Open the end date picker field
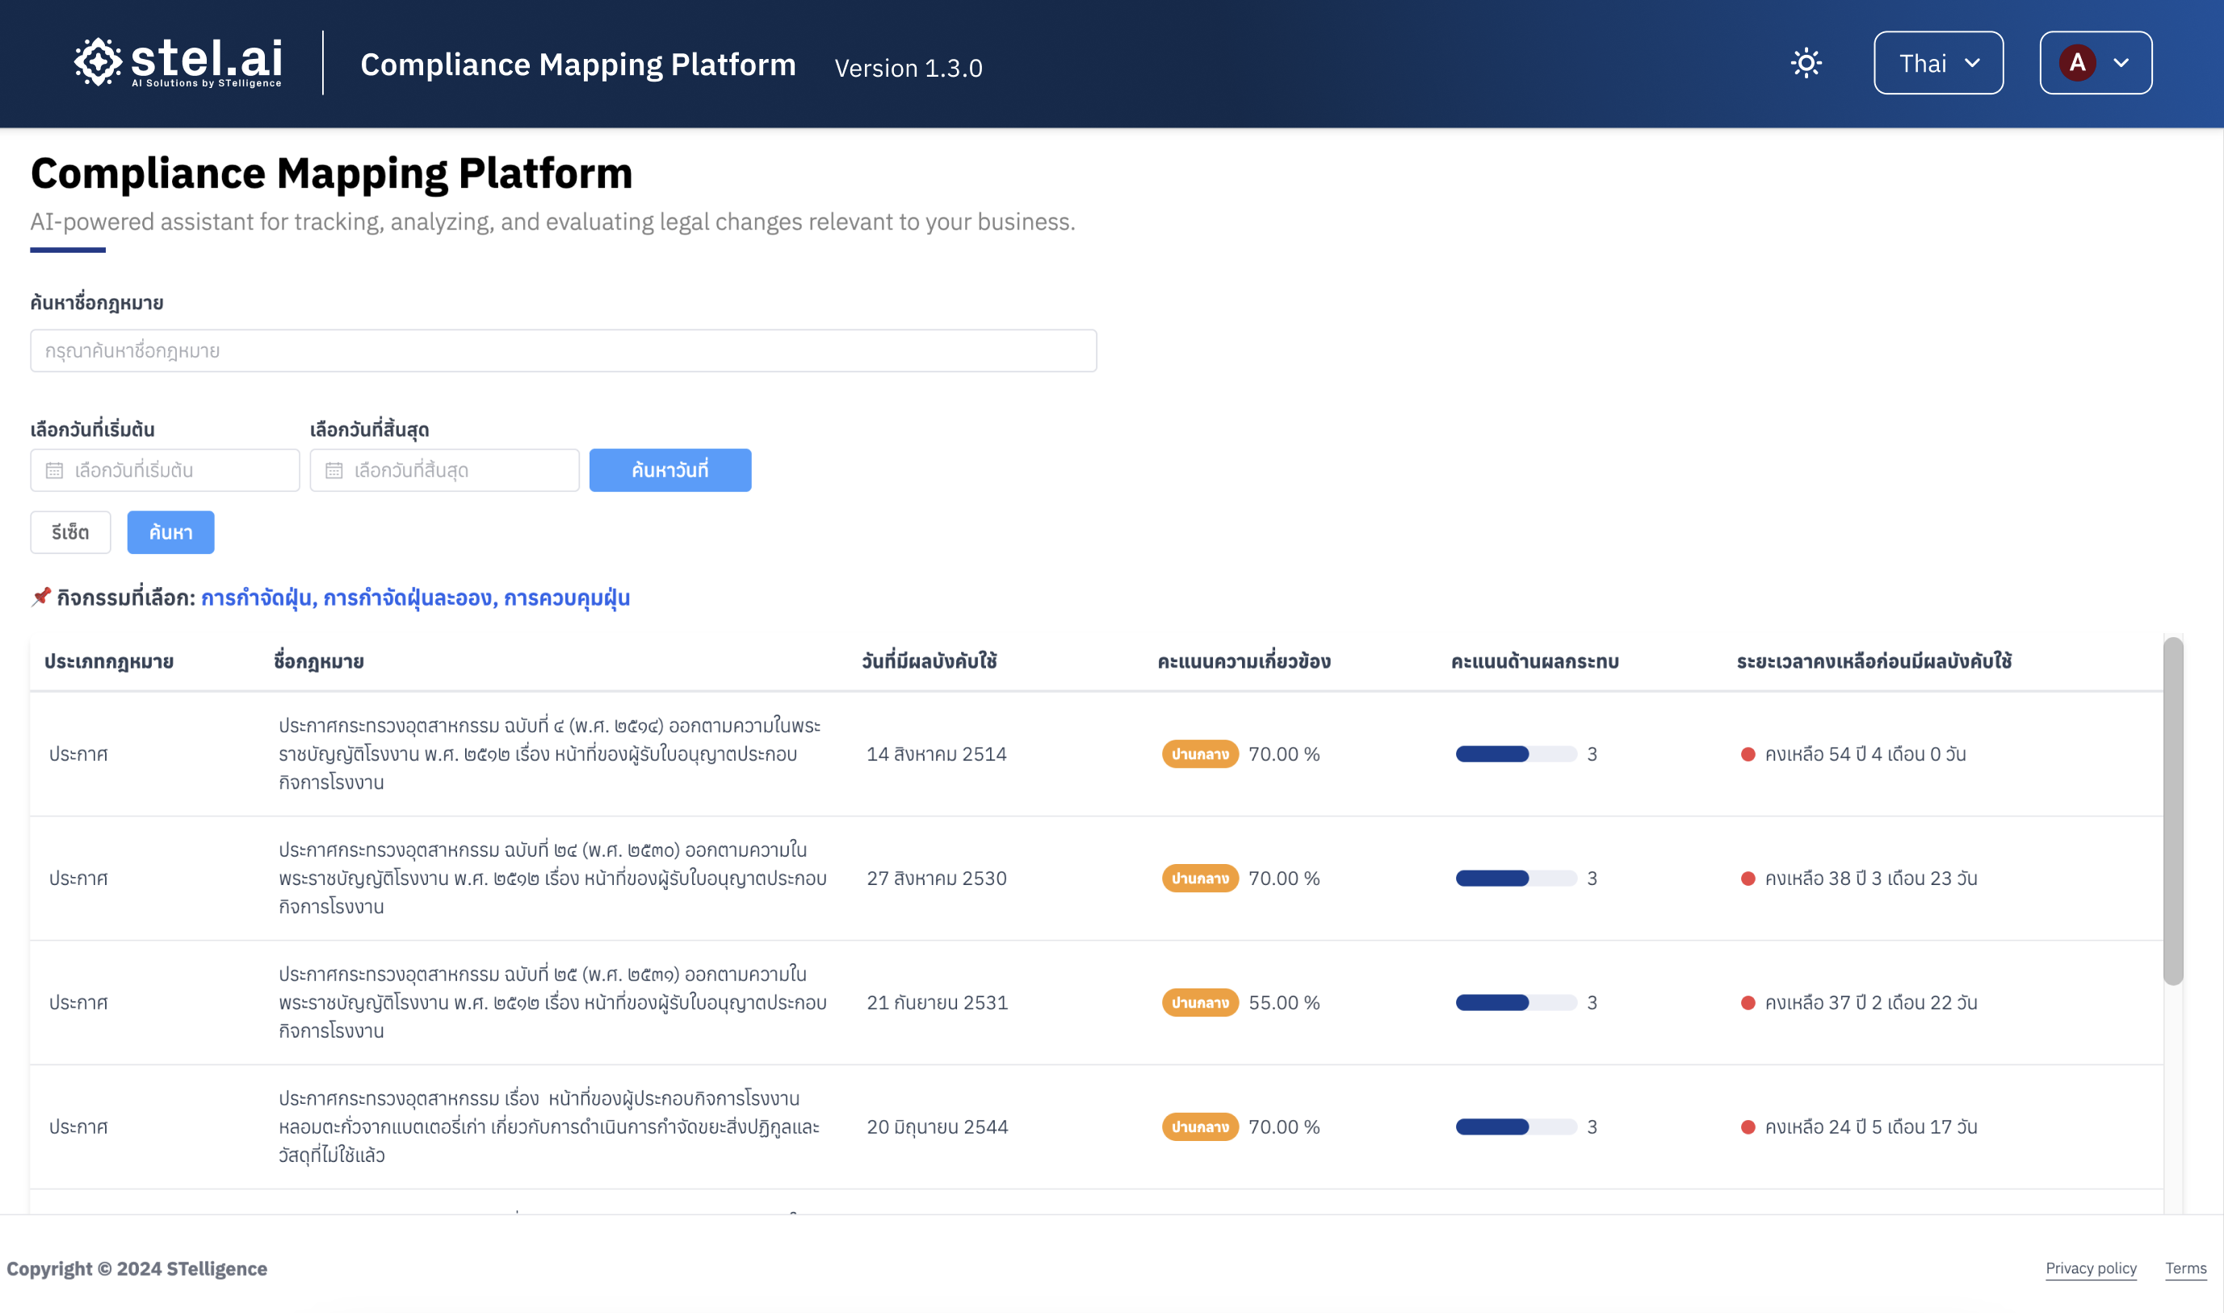Viewport: 2224px width, 1313px height. point(444,470)
